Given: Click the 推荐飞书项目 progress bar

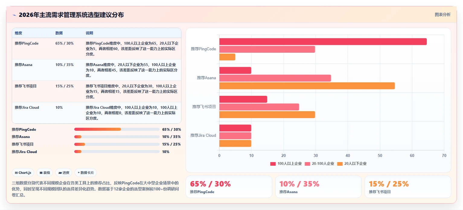Looking at the screenshot, I should tap(117, 144).
